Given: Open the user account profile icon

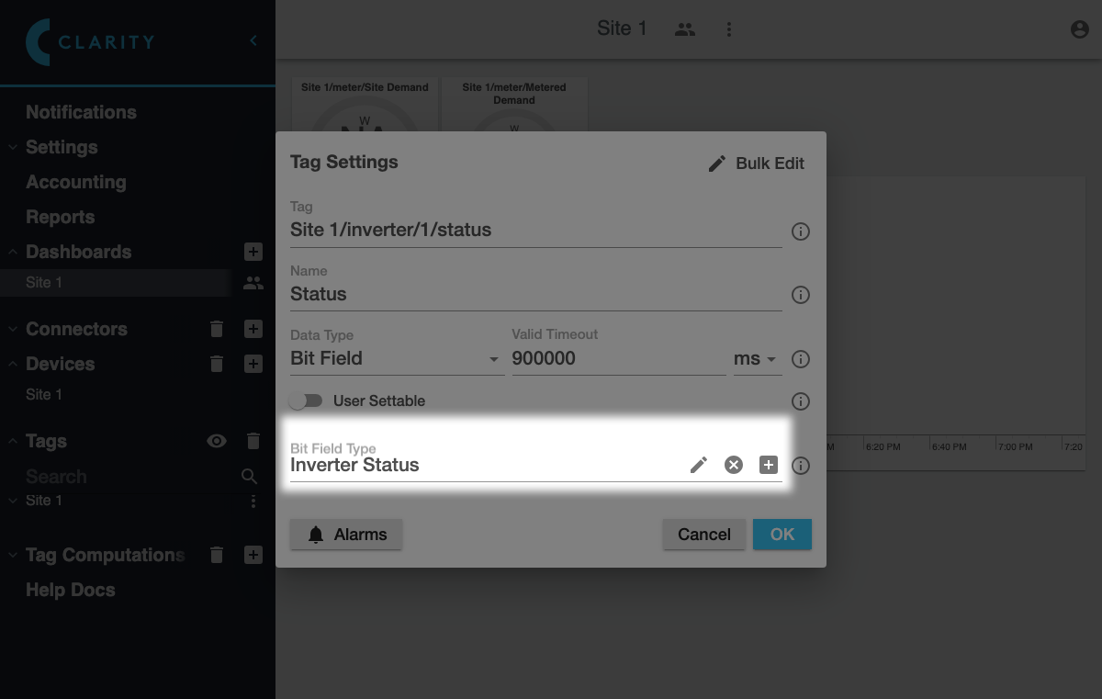Looking at the screenshot, I should pos(1080,29).
